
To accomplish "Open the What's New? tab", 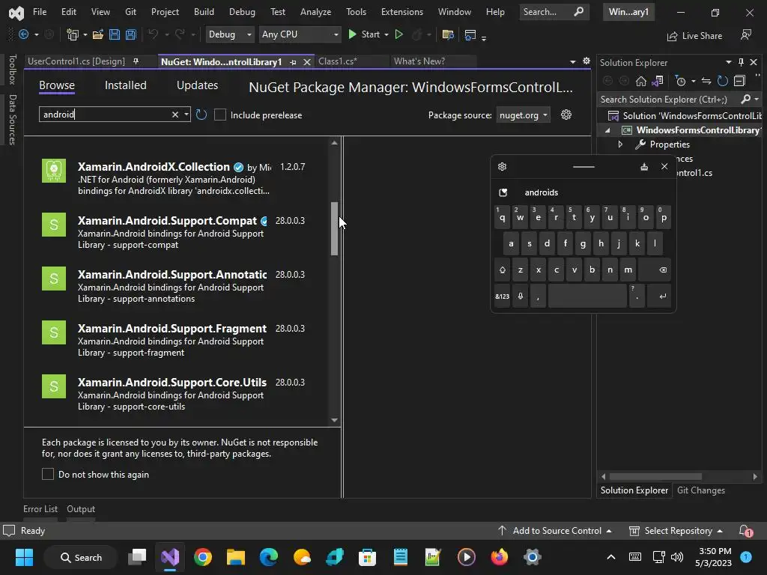I will point(419,61).
